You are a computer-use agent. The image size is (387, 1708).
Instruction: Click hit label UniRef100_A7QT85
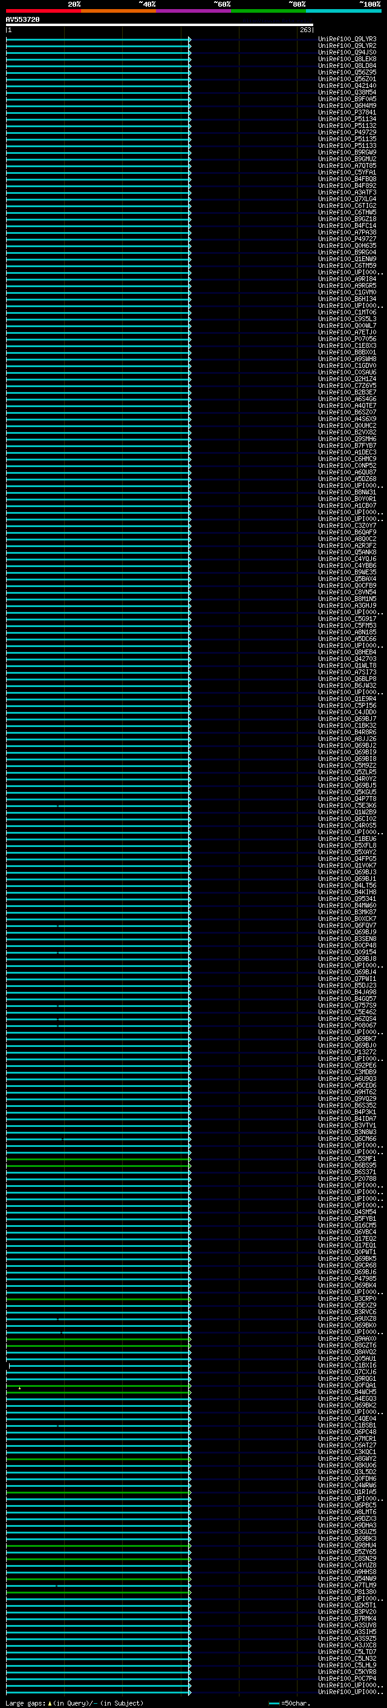[x=347, y=166]
